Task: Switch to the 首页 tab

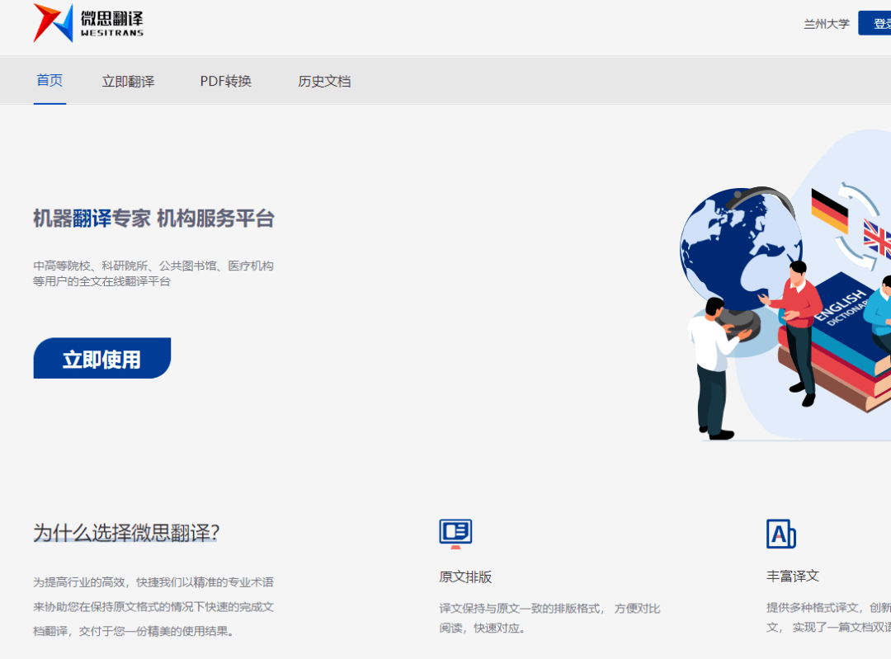Action: click(49, 81)
